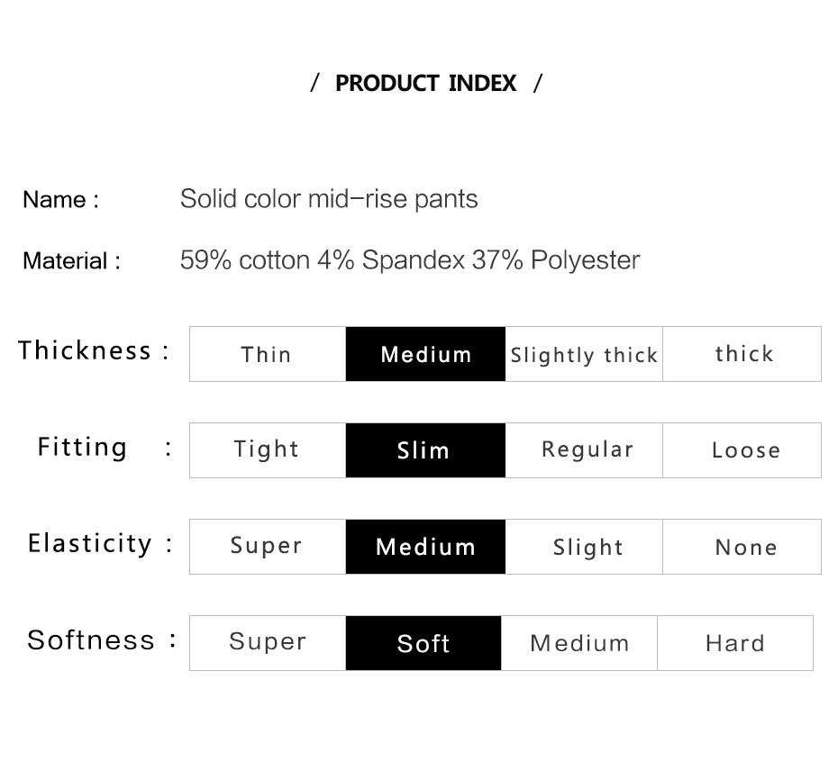Pick the Hard softness option

(735, 643)
